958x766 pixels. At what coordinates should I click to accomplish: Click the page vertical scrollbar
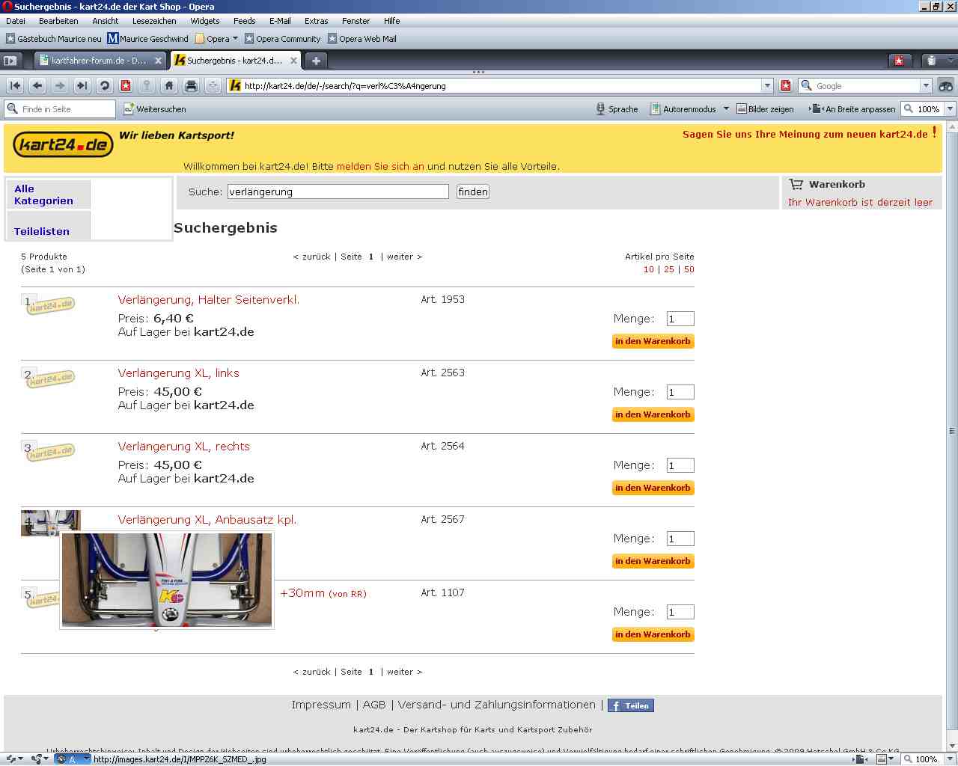click(x=952, y=431)
